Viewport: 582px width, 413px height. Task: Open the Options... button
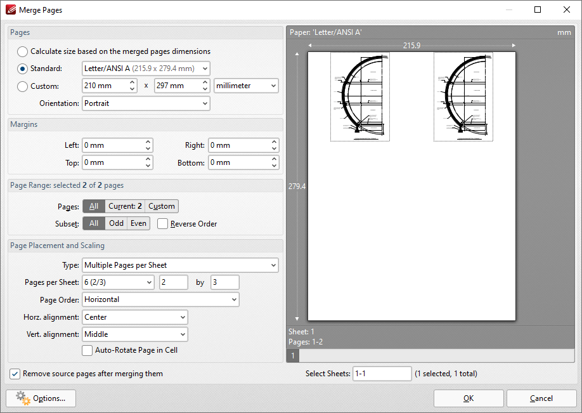coord(41,398)
